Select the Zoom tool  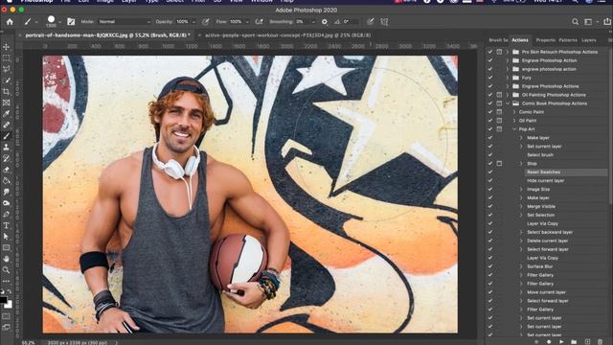7,270
